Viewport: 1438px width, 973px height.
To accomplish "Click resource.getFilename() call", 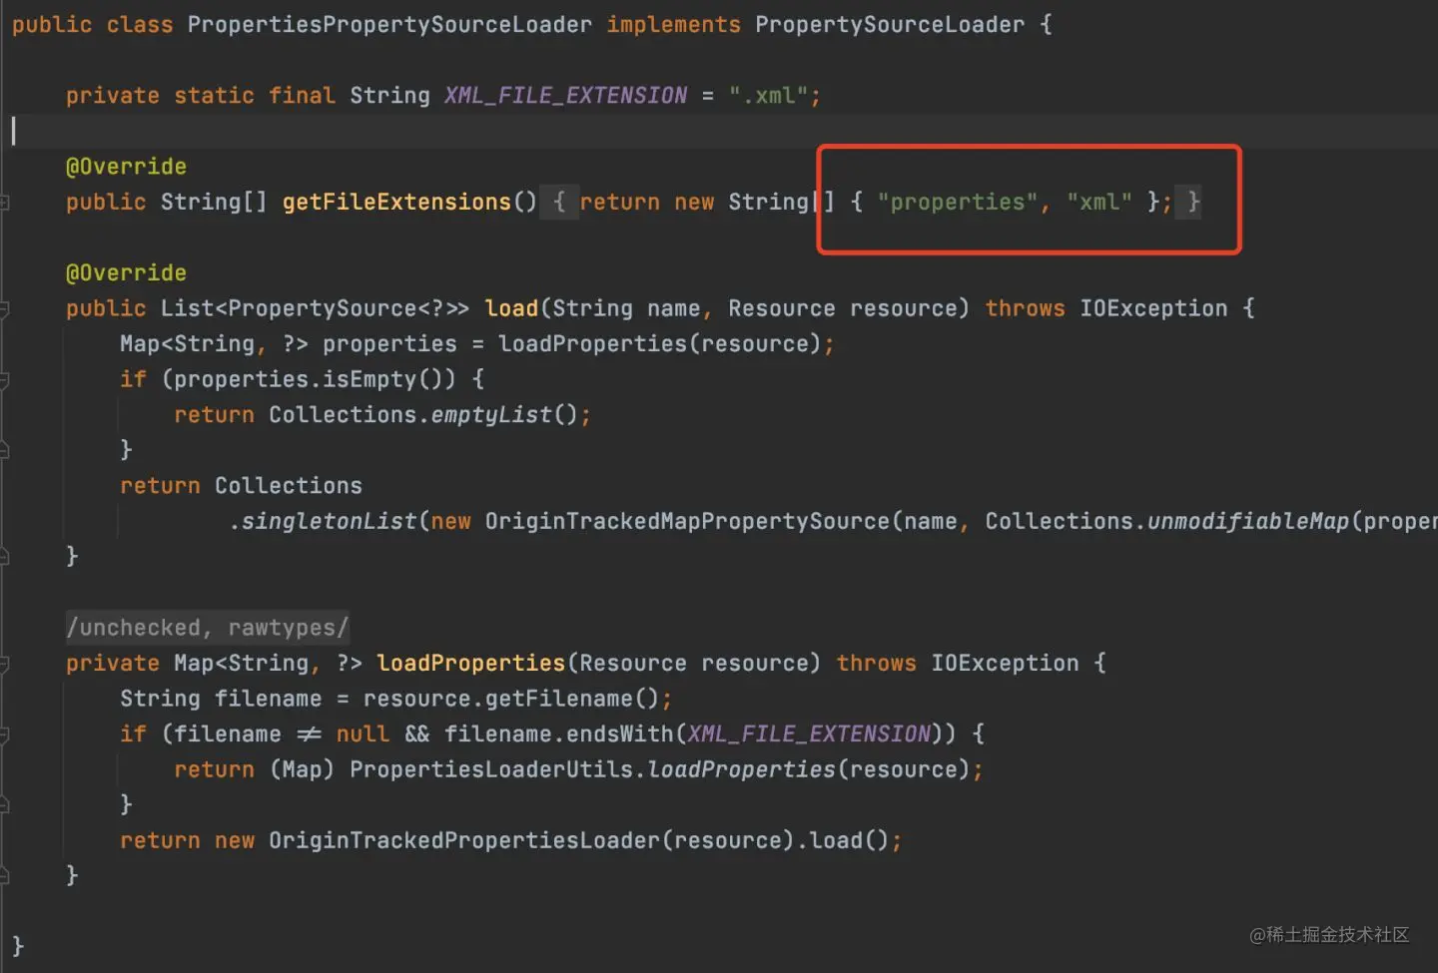I will [x=511, y=699].
